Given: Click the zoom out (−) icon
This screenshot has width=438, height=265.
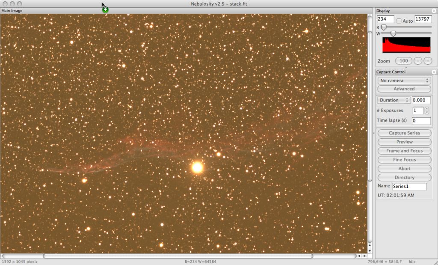Looking at the screenshot, I should click(x=418, y=61).
